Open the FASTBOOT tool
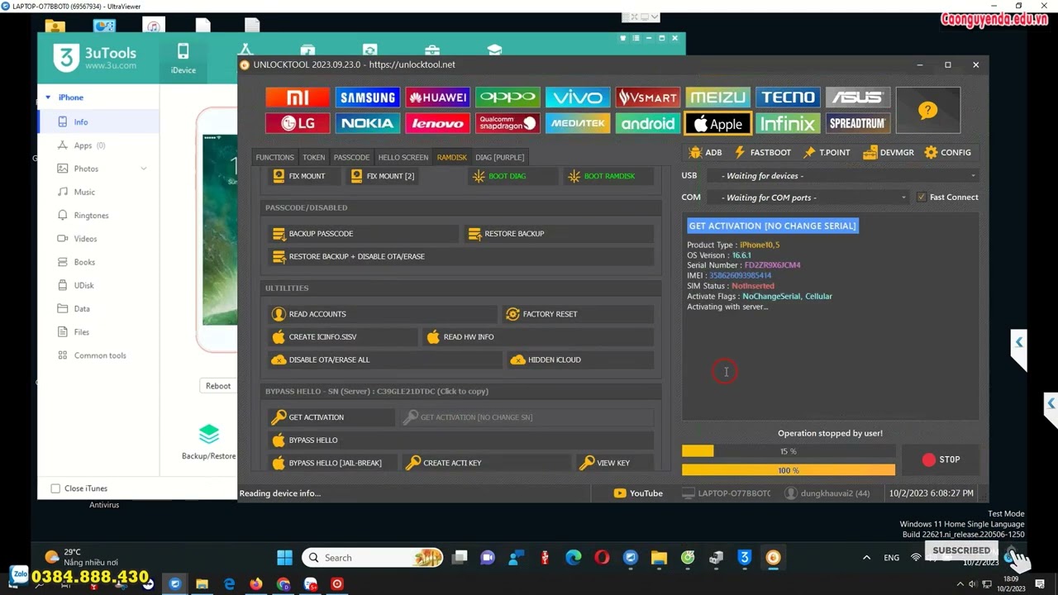This screenshot has width=1058, height=595. point(762,152)
